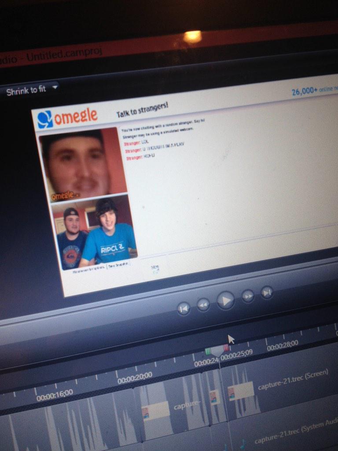
Task: Click the current time readout 00:00:25;09
Action: click(x=236, y=356)
